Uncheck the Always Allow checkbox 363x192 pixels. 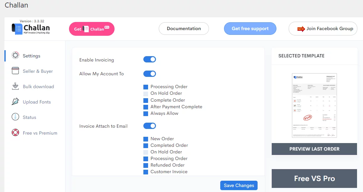click(146, 114)
